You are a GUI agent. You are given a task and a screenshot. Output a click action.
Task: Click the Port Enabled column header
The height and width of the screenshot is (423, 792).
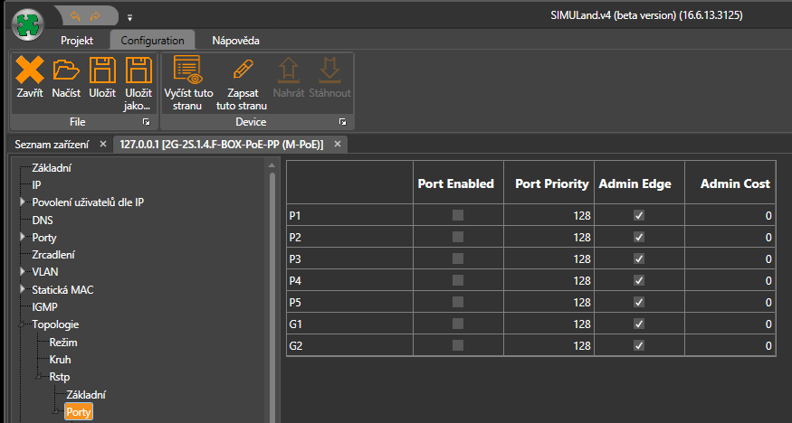[458, 183]
